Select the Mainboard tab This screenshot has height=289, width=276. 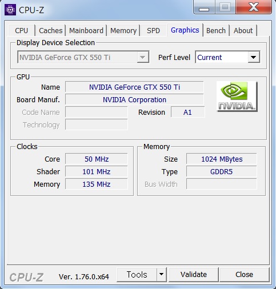(86, 30)
